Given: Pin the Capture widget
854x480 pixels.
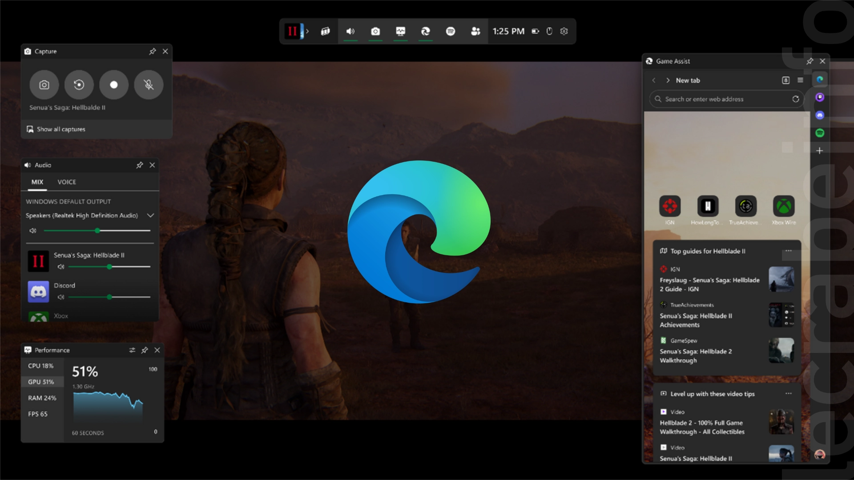Looking at the screenshot, I should [153, 51].
